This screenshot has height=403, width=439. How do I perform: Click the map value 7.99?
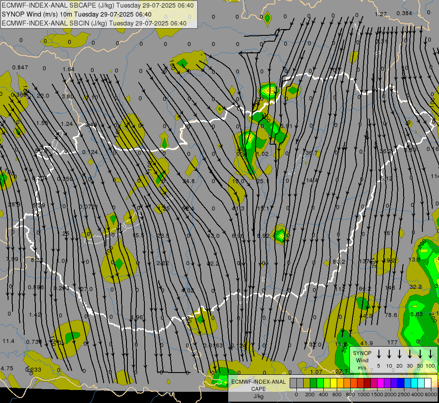tap(12, 259)
